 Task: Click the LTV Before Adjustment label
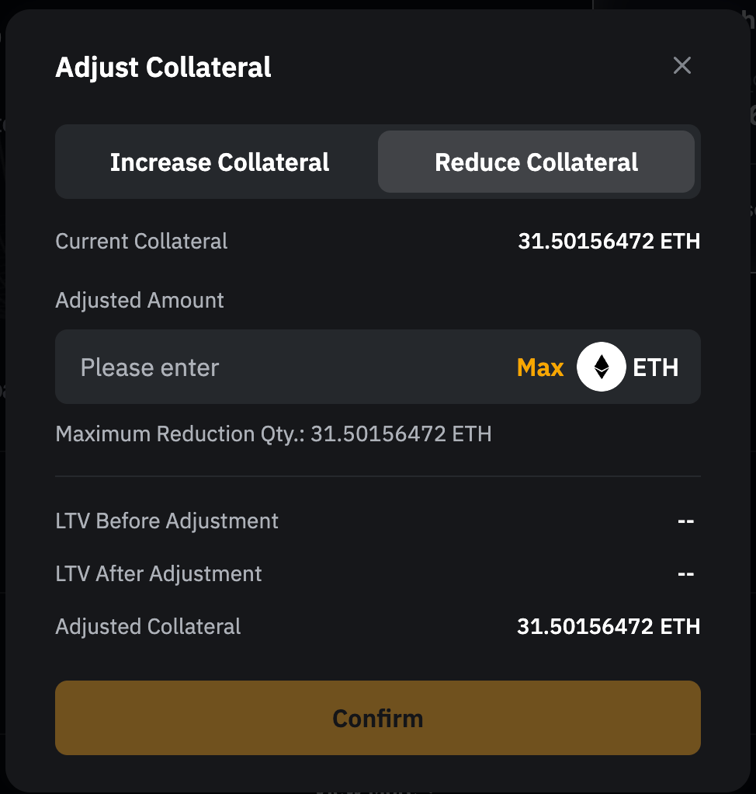[x=167, y=521]
